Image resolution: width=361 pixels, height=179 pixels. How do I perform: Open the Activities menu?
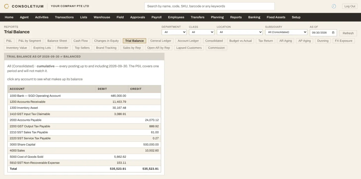tap(42, 17)
